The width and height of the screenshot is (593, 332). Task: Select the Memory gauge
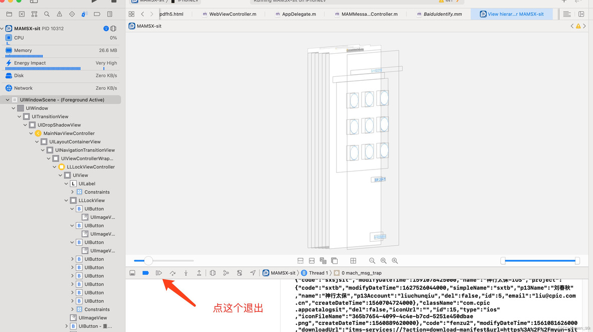61,52
